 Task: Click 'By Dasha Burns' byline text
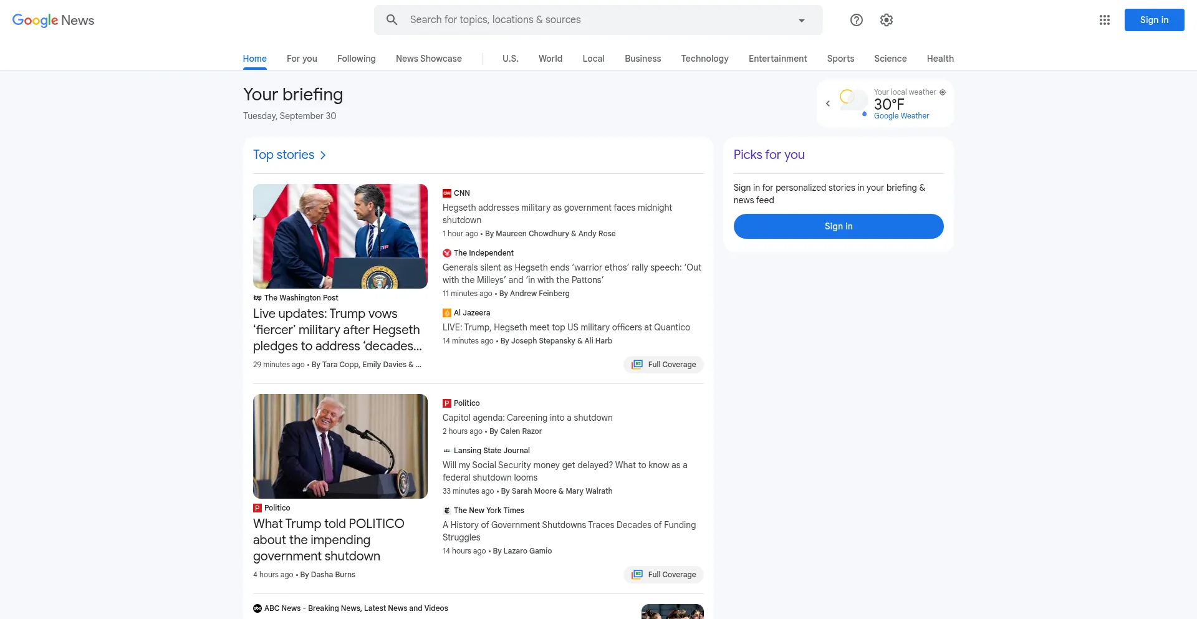(x=328, y=575)
